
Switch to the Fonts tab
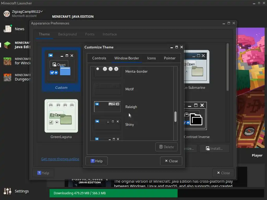tap(90, 34)
